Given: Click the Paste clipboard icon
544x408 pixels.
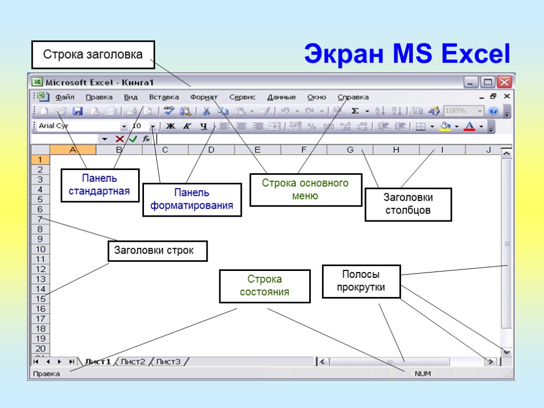Looking at the screenshot, I should (240, 112).
